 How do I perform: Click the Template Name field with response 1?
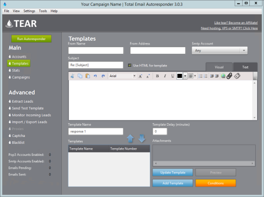(96, 131)
